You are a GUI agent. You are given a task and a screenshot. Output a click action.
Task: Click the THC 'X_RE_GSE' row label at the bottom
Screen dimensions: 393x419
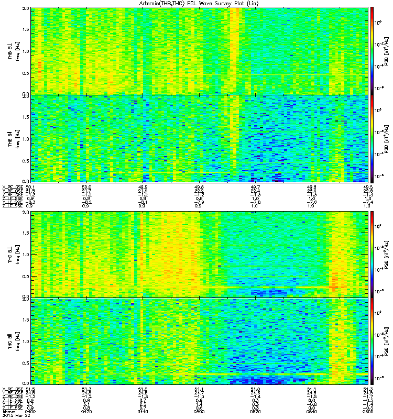(x=13, y=389)
